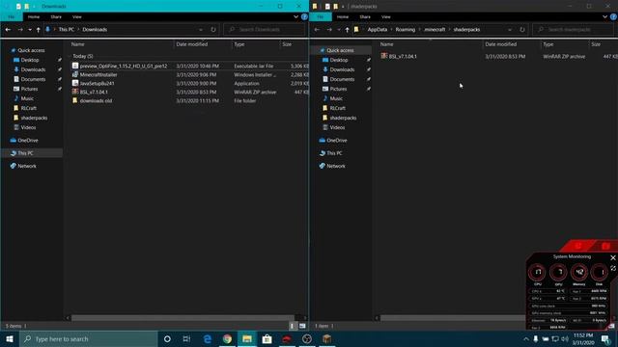
Task: Open Windows Start menu
Action: pyautogui.click(x=10, y=338)
